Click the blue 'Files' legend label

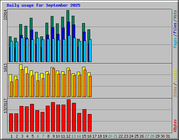pos(175,28)
